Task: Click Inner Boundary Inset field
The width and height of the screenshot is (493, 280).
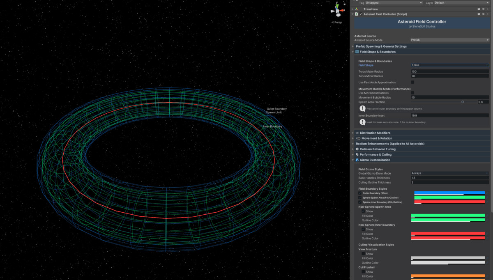Action: [x=450, y=116]
